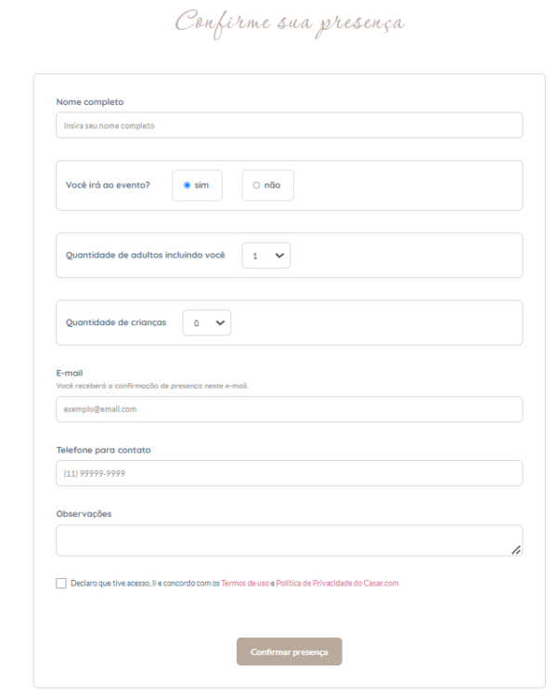Grab the Observações textarea resize handle

pos(516,550)
